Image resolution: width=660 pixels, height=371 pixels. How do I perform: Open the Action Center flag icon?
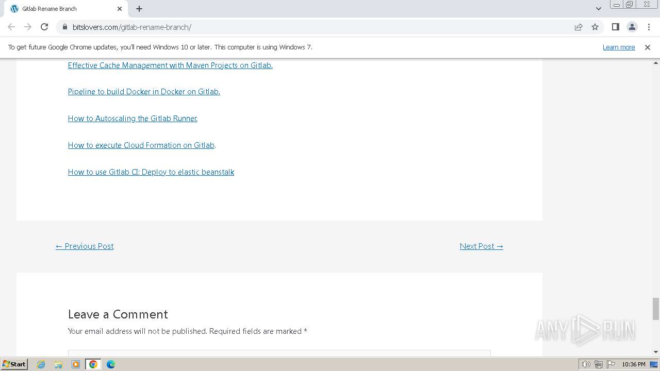point(612,364)
